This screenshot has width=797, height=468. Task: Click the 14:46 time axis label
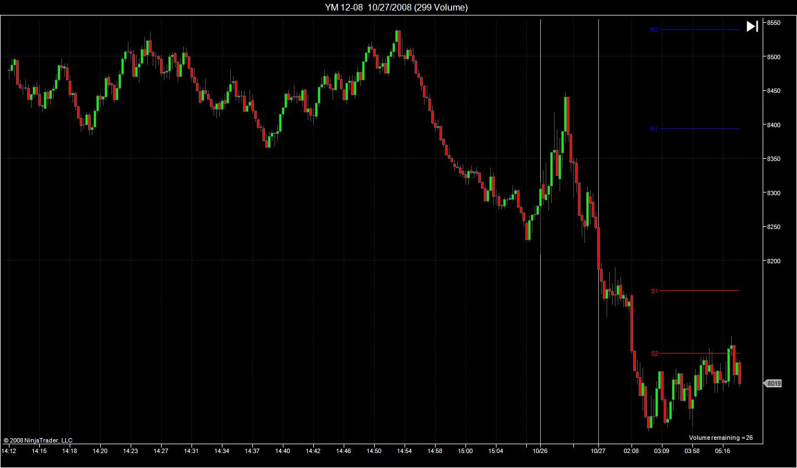click(x=344, y=451)
